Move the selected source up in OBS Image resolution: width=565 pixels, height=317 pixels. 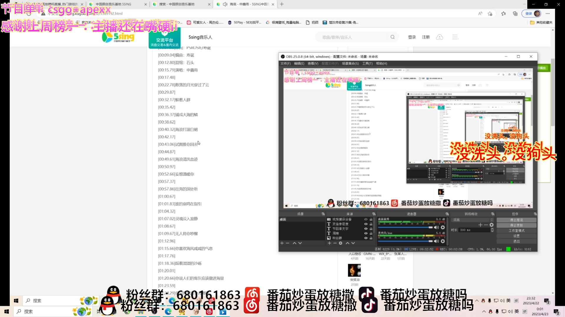(x=348, y=243)
